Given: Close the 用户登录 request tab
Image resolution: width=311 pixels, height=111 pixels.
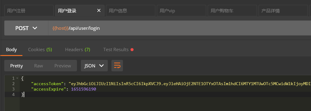Looking at the screenshot, I should coord(99,11).
